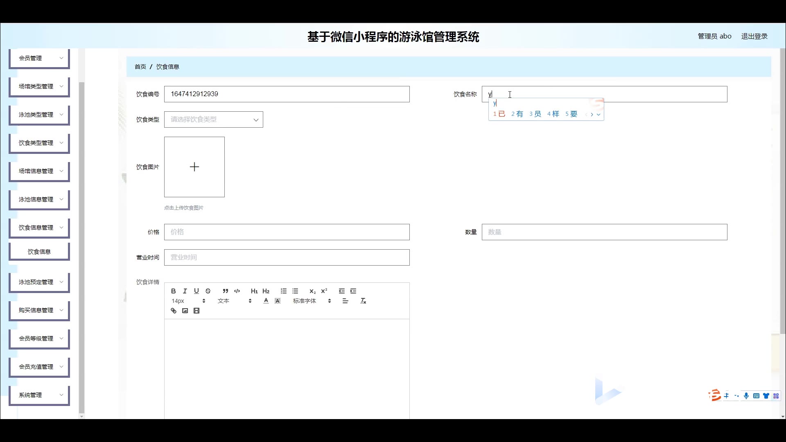
Task: Insert an image into the editor
Action: point(185,311)
